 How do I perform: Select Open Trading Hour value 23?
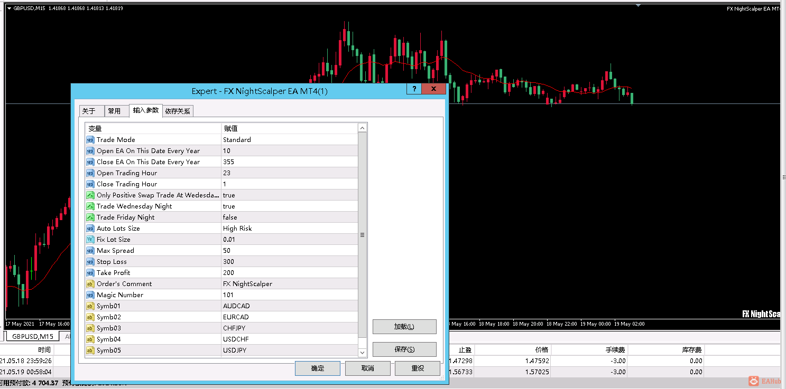pos(290,173)
